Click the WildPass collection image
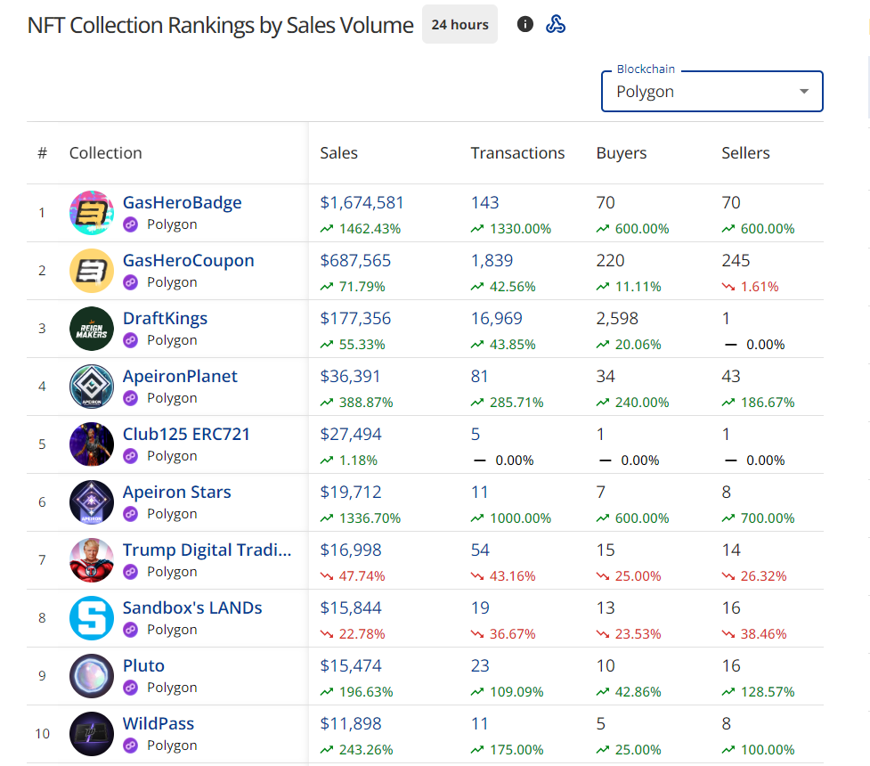870x766 pixels. pyautogui.click(x=92, y=734)
